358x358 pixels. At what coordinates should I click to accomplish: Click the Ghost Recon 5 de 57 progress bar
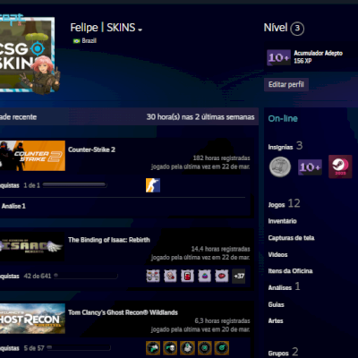pyautogui.click(x=79, y=348)
